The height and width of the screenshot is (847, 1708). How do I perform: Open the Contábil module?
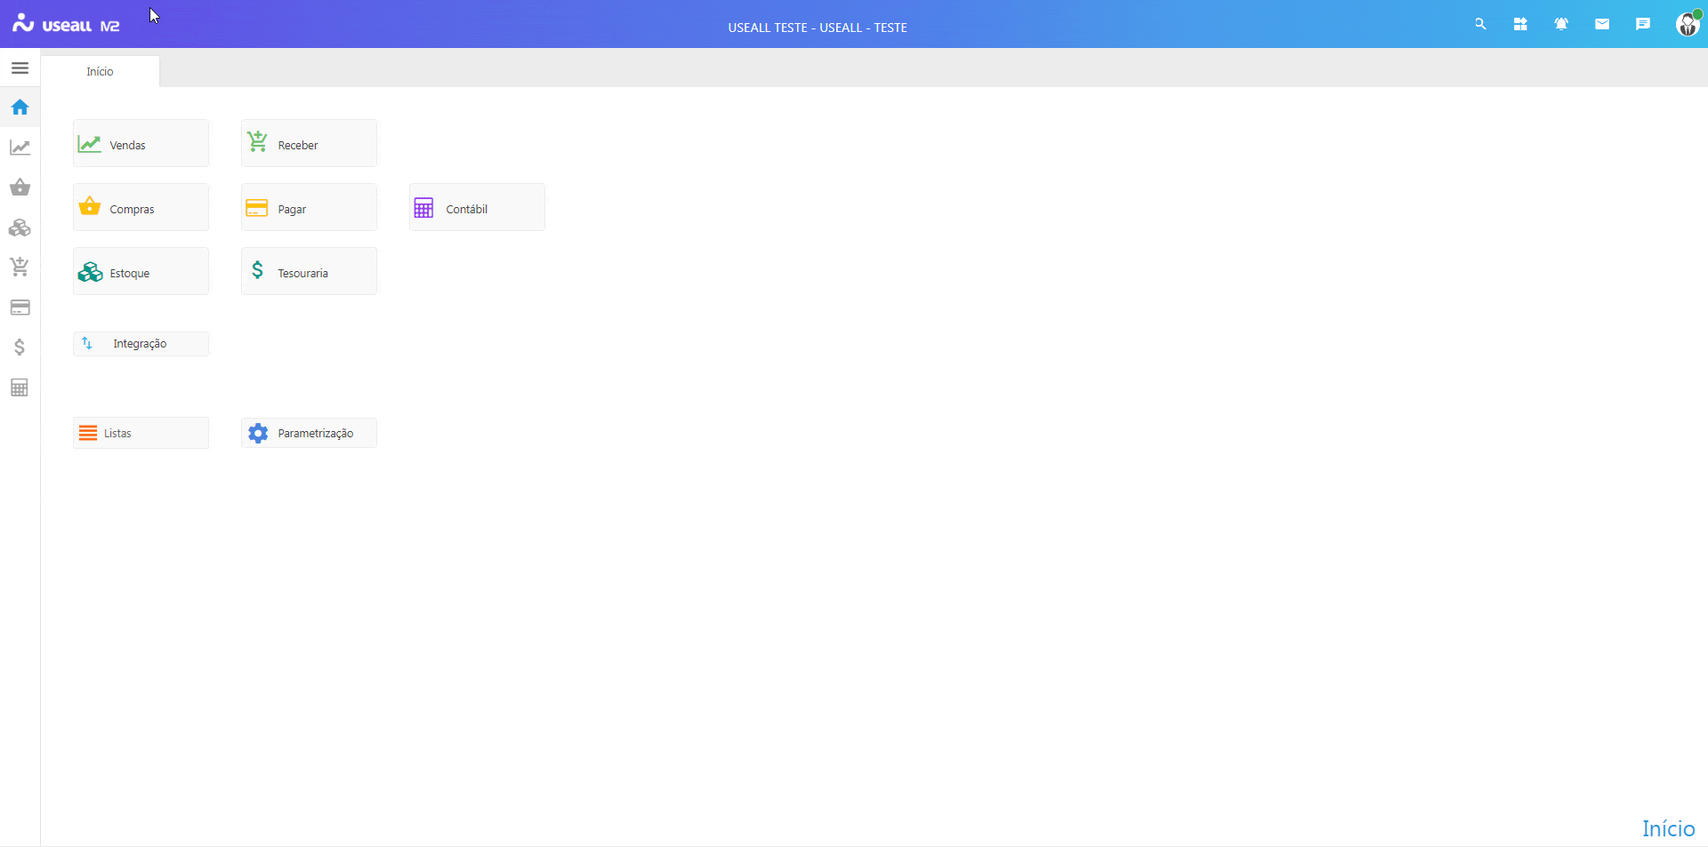pyautogui.click(x=477, y=208)
